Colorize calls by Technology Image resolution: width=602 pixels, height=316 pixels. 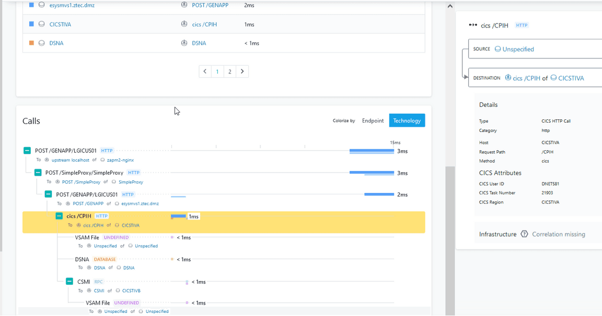tap(407, 120)
